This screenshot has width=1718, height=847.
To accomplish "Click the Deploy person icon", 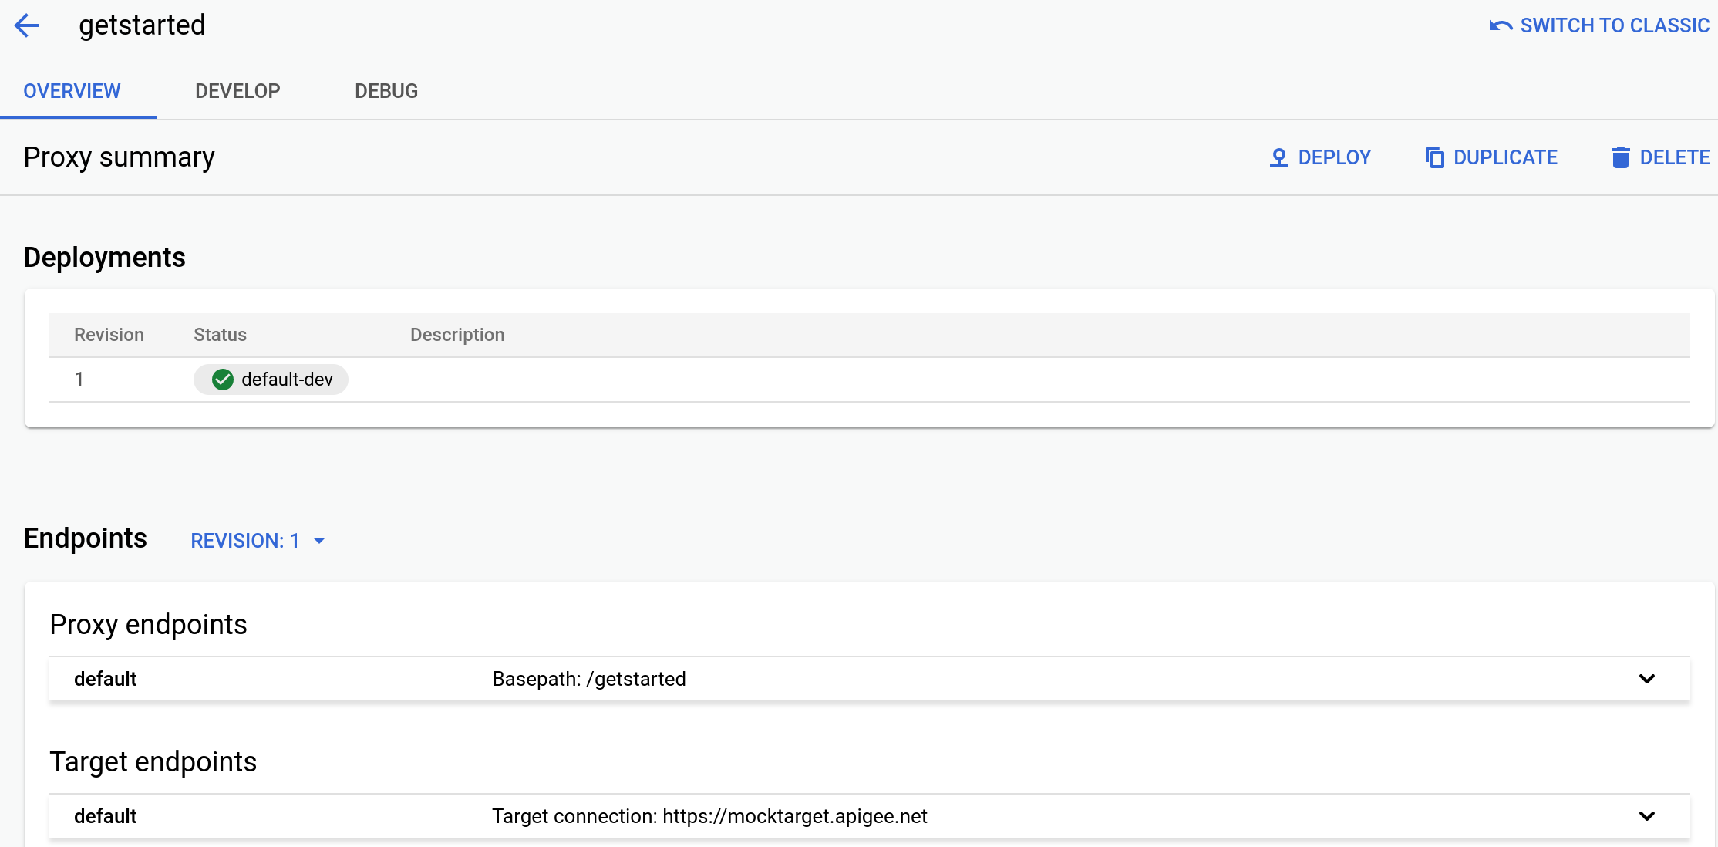I will pyautogui.click(x=1278, y=157).
